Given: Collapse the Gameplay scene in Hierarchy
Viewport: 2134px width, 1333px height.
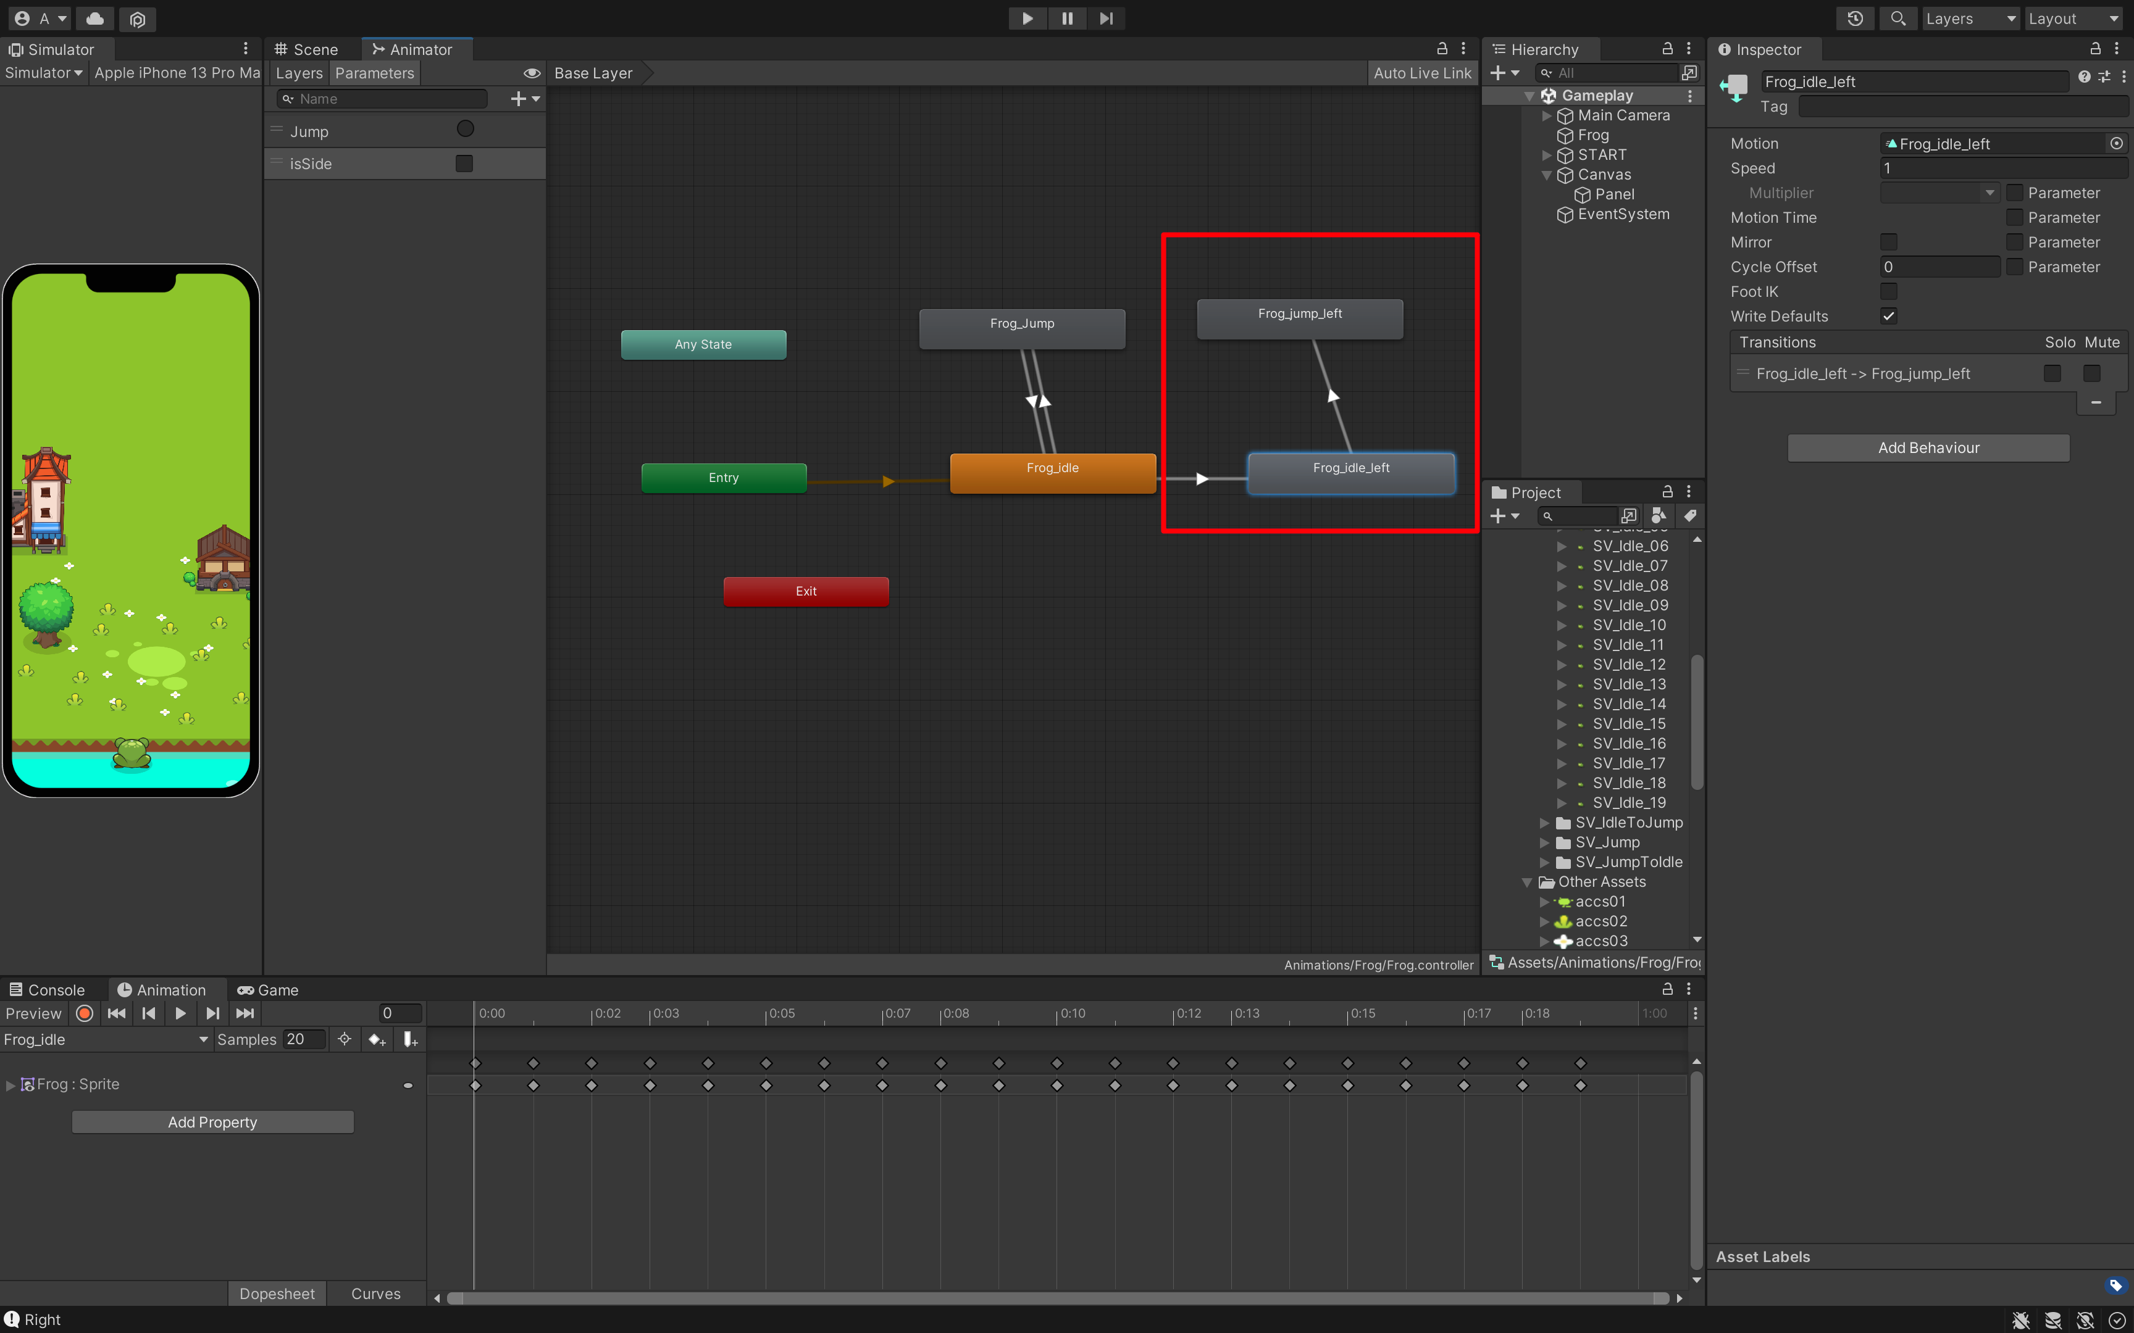Looking at the screenshot, I should (1529, 95).
